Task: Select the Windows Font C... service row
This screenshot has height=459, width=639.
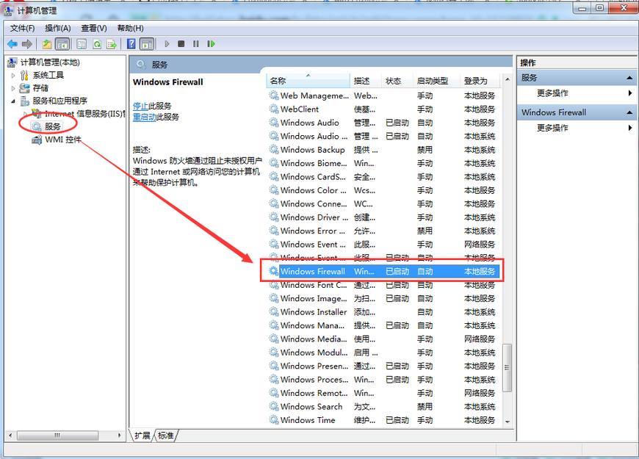Action: coord(383,286)
